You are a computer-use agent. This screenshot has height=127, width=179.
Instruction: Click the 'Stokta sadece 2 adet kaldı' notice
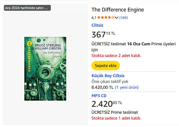[116, 56]
